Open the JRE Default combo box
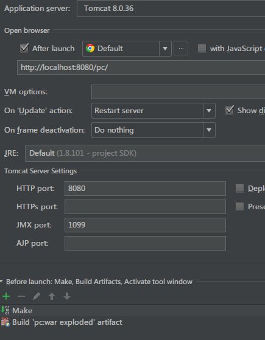 (x=145, y=153)
